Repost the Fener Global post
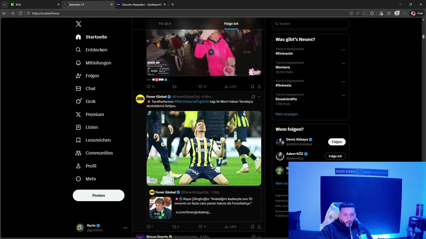This screenshot has width=426, height=239. [176, 227]
